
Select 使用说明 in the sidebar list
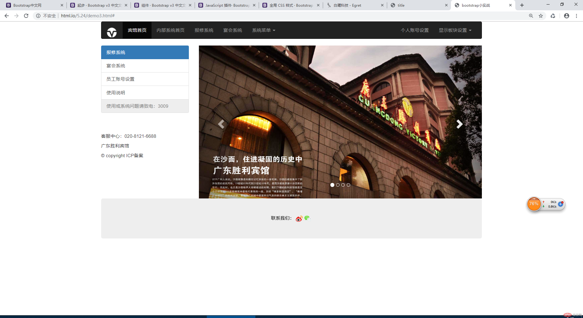click(145, 93)
